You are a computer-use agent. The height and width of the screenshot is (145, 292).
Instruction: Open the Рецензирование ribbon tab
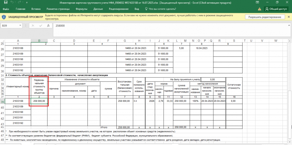point(119,9)
